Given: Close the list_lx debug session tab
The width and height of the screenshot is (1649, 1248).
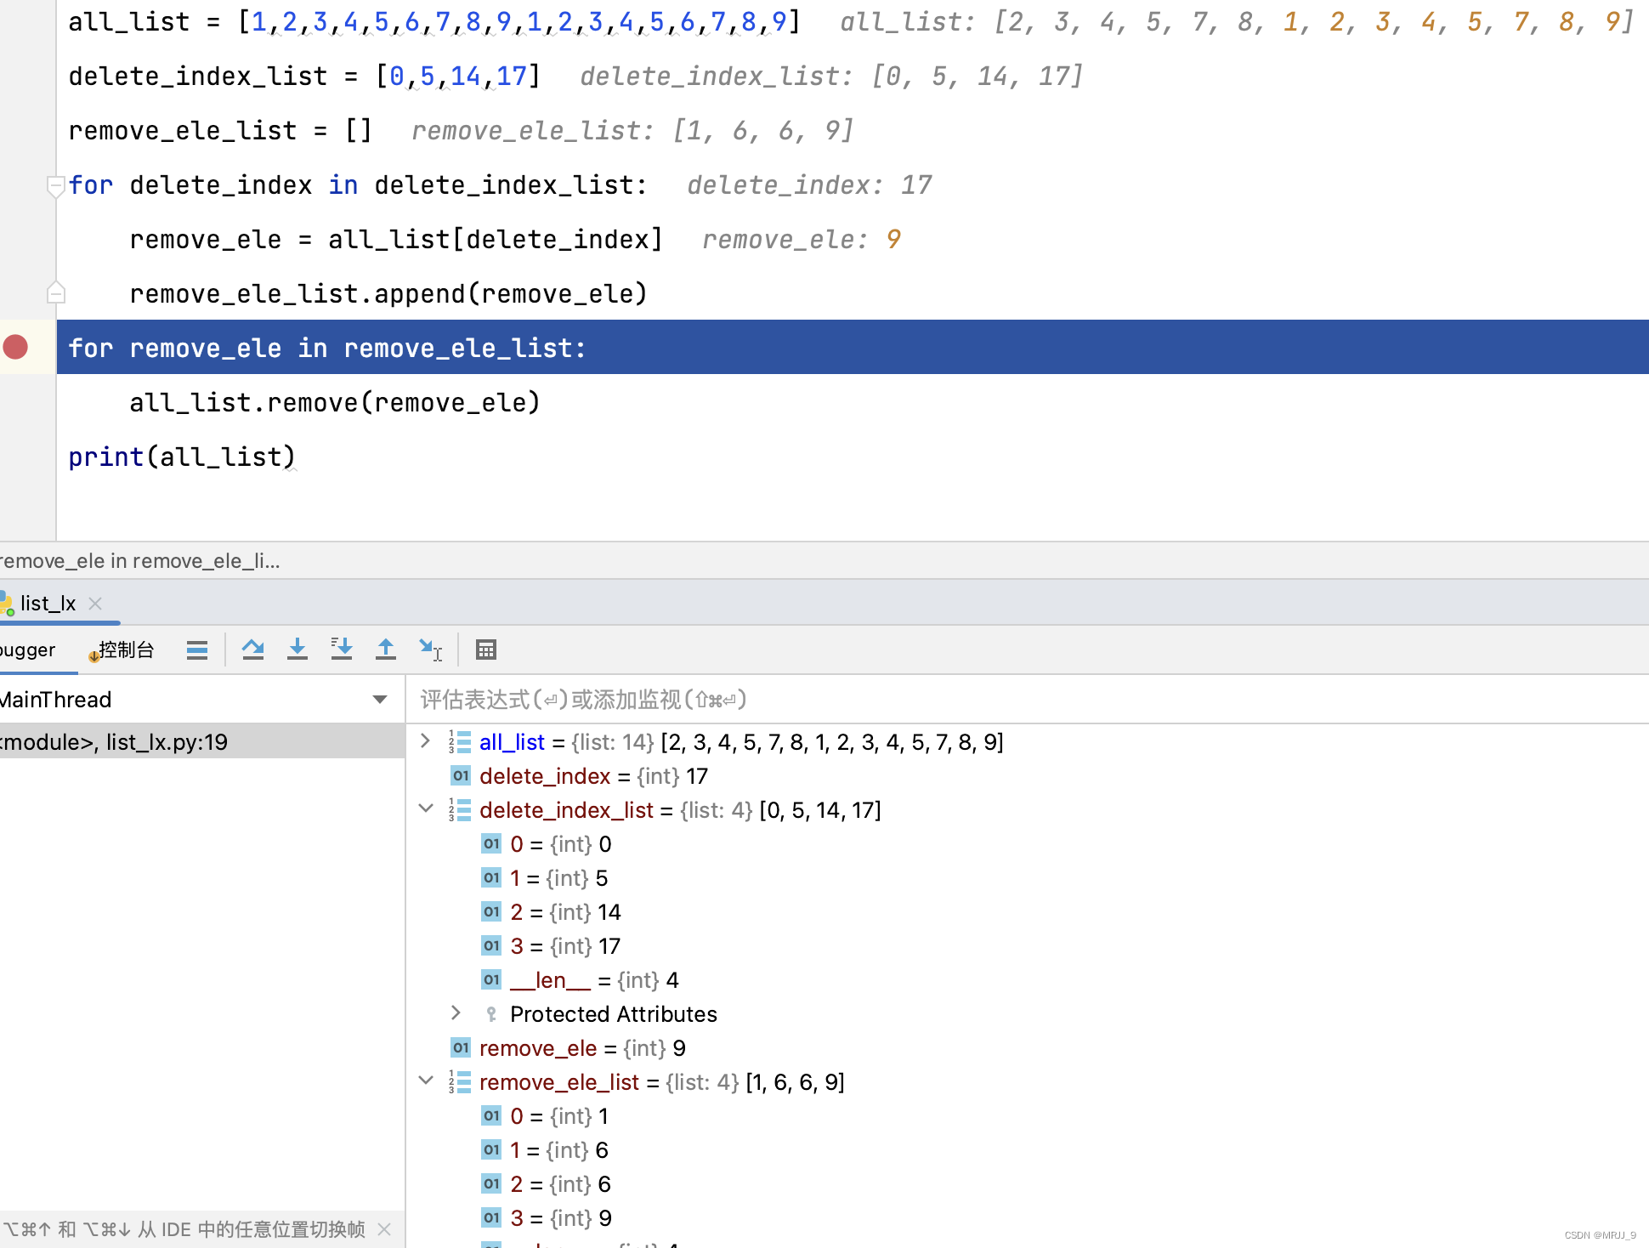Looking at the screenshot, I should click(x=95, y=603).
